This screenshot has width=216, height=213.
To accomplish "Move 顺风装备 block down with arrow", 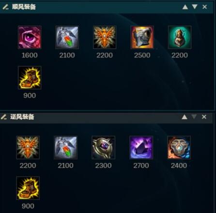I will (195, 7).
